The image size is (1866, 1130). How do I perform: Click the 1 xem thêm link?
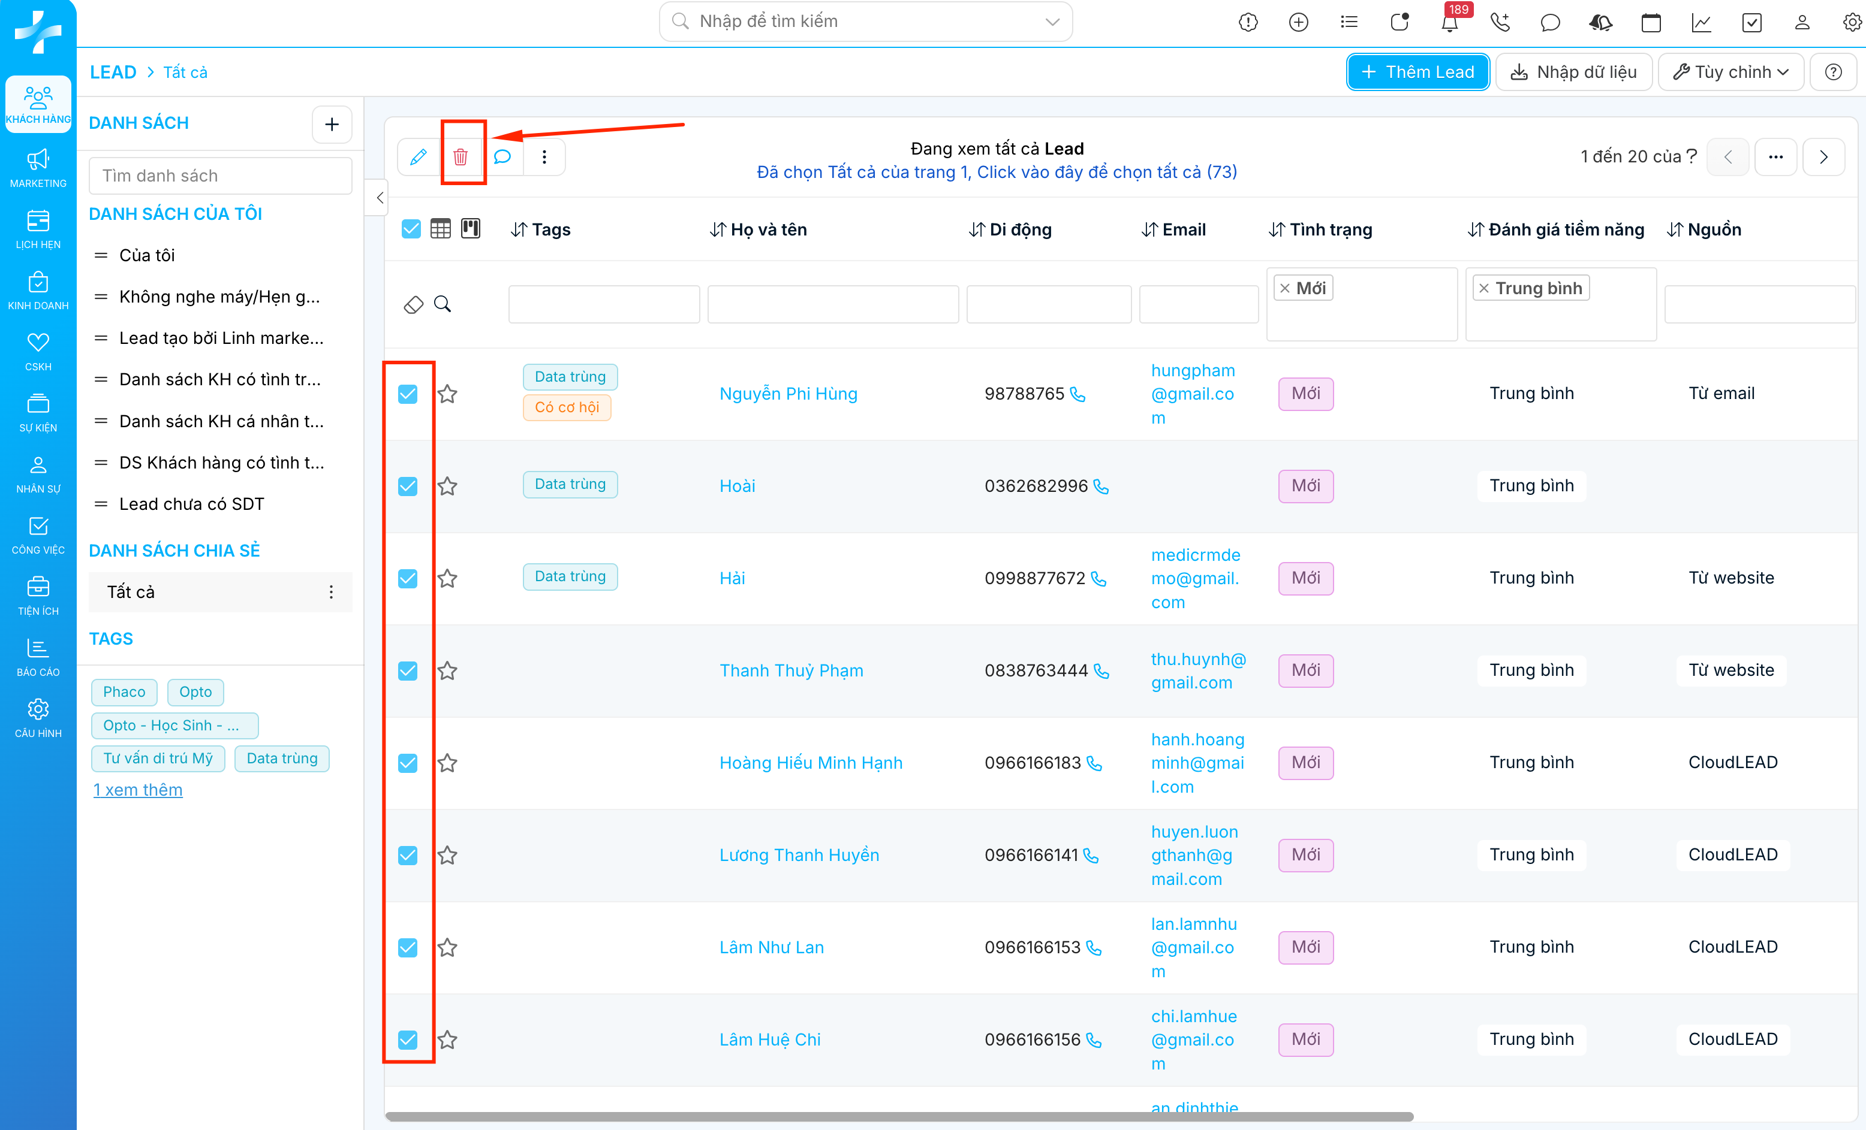pyautogui.click(x=138, y=790)
